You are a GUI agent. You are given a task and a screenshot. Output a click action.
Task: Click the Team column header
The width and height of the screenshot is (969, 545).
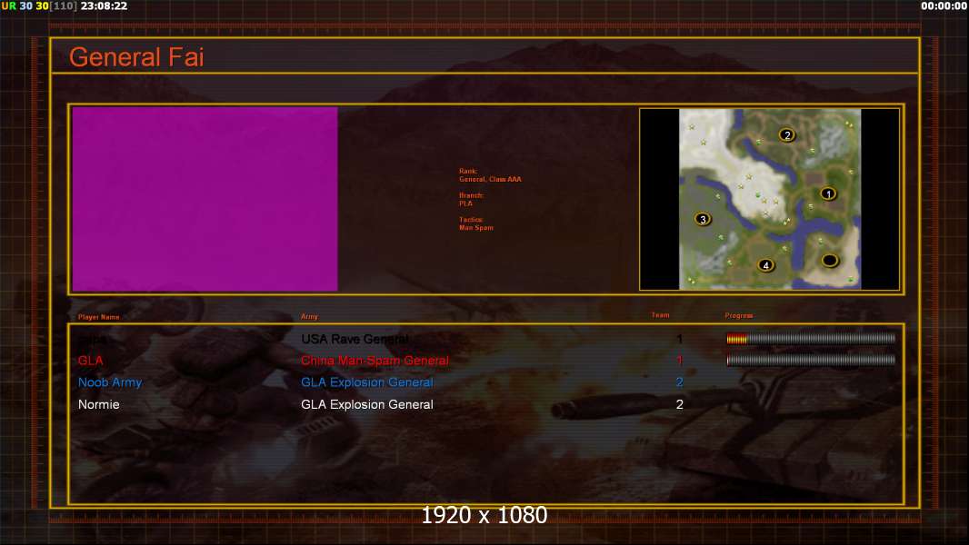coord(660,315)
